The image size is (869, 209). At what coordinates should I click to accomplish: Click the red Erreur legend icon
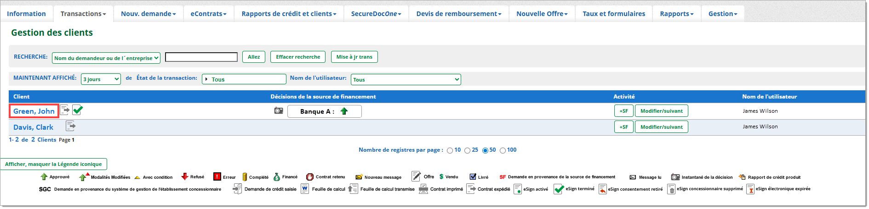coord(217,177)
